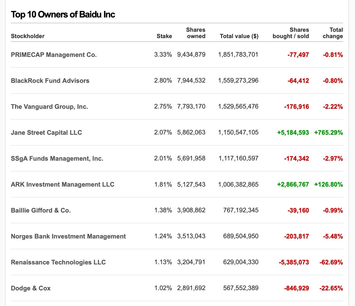Click the Stockholder column header
This screenshot has height=306, width=355.
(x=28, y=36)
